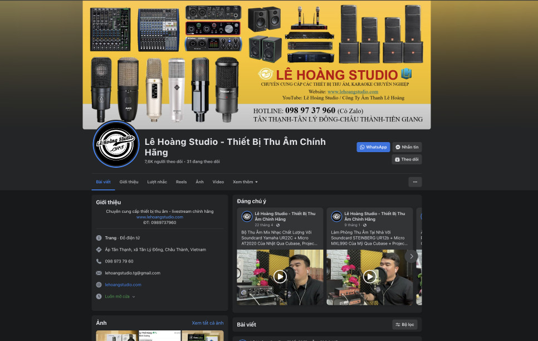Play the Yamaha UR22C featured video
Screen dimensions: 538x341
[280, 276]
